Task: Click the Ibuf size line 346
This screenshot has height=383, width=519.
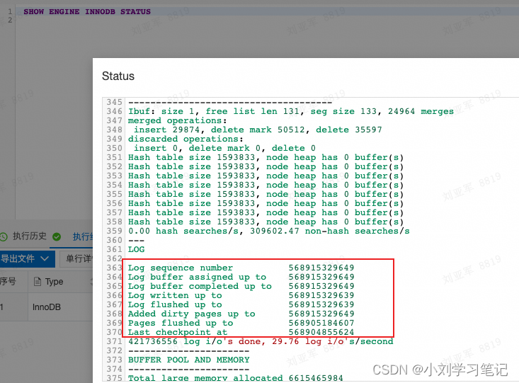Action: tap(291, 111)
